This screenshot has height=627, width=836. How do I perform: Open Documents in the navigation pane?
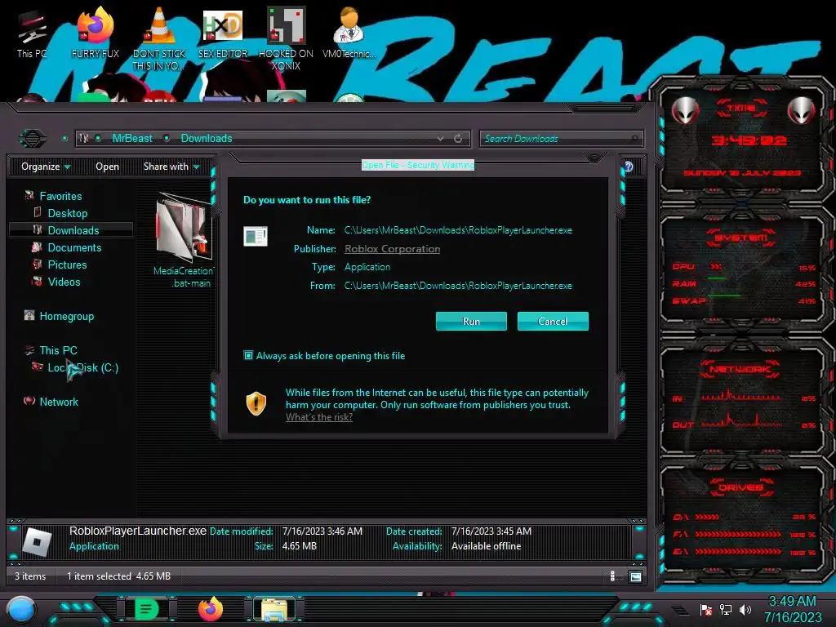pos(74,247)
